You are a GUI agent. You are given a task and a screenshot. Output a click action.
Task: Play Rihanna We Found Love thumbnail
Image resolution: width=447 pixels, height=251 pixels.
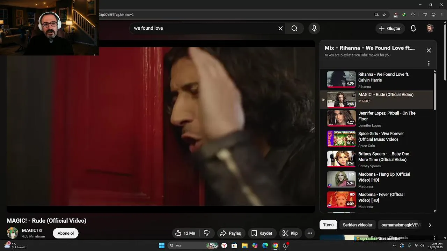[341, 79]
